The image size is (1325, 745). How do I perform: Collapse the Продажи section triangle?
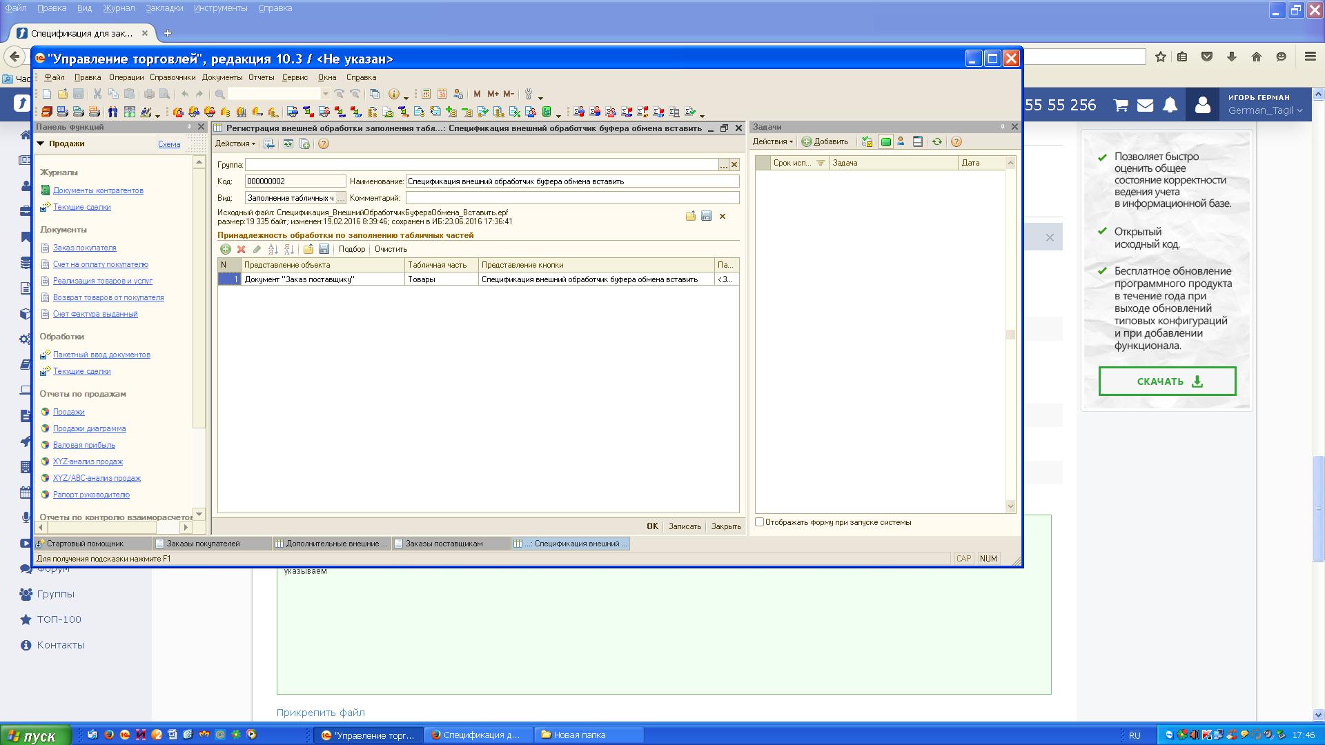click(40, 143)
